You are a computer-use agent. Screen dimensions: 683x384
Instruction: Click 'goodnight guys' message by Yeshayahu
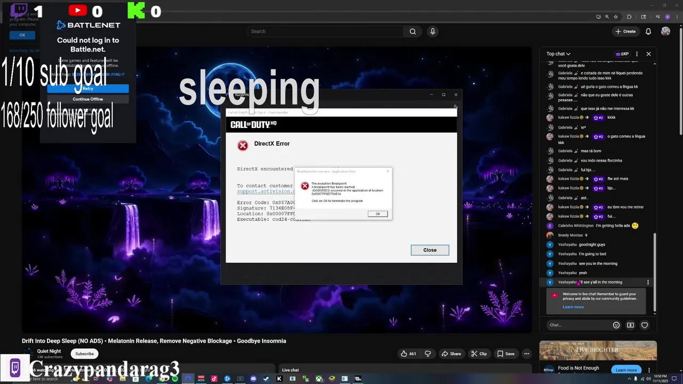pyautogui.click(x=592, y=245)
